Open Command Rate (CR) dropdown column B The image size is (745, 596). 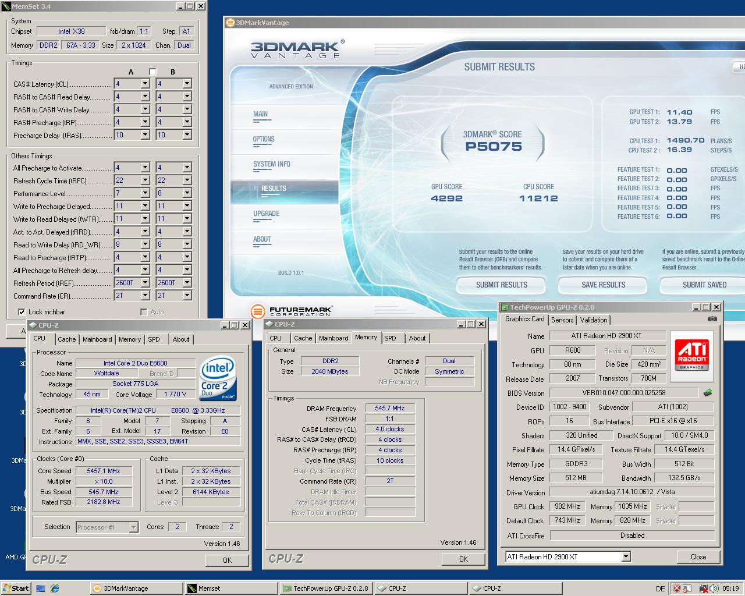[x=187, y=296]
